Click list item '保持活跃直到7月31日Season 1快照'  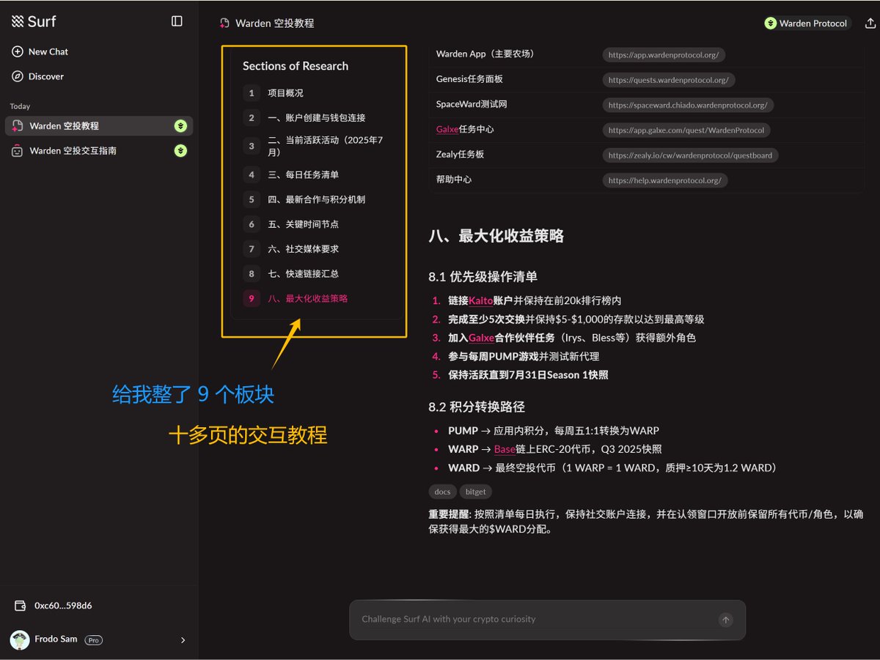[528, 375]
